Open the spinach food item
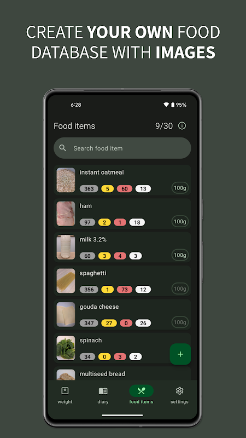246x438 pixels. pyautogui.click(x=122, y=348)
